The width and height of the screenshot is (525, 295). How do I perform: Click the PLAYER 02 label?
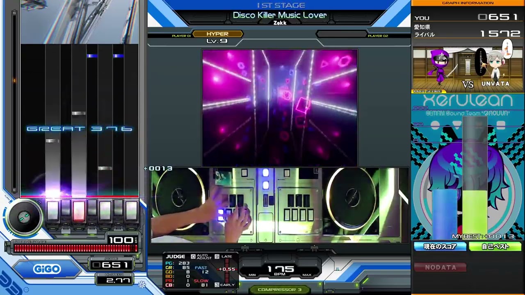pyautogui.click(x=378, y=36)
